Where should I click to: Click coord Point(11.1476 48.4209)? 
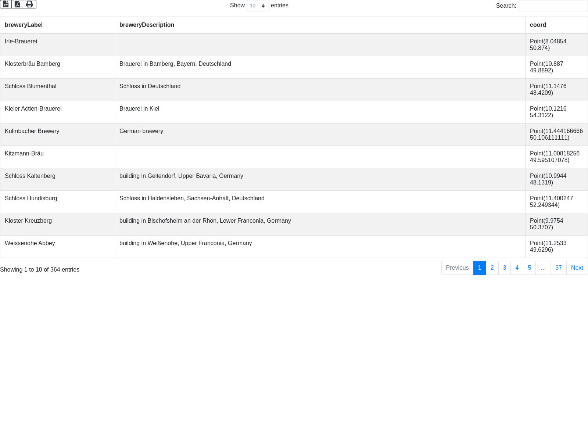click(548, 90)
